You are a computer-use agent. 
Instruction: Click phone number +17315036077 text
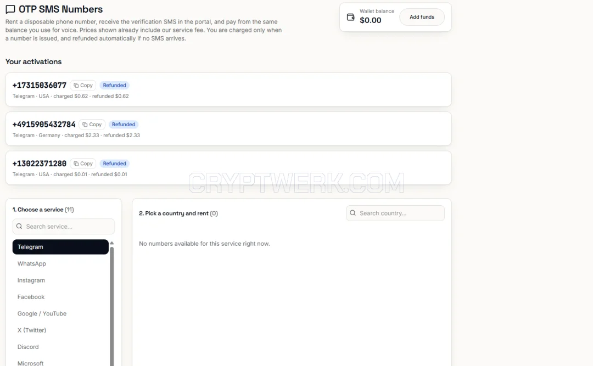pos(40,86)
